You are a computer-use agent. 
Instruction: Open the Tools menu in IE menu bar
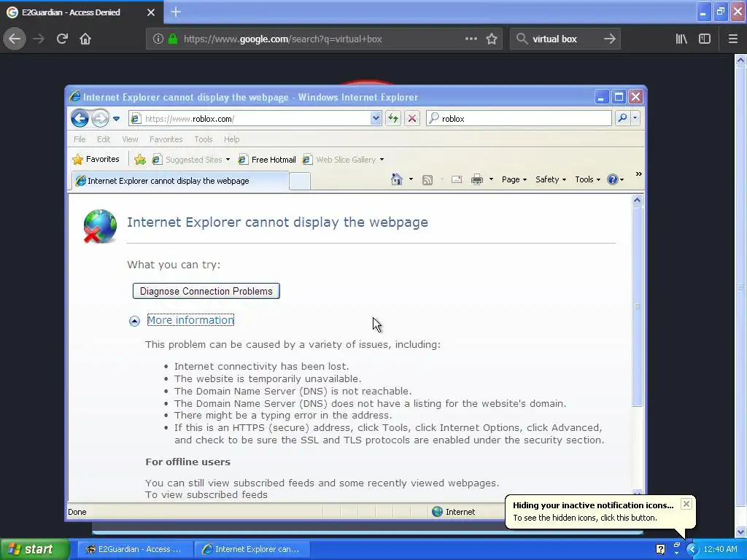tap(203, 139)
